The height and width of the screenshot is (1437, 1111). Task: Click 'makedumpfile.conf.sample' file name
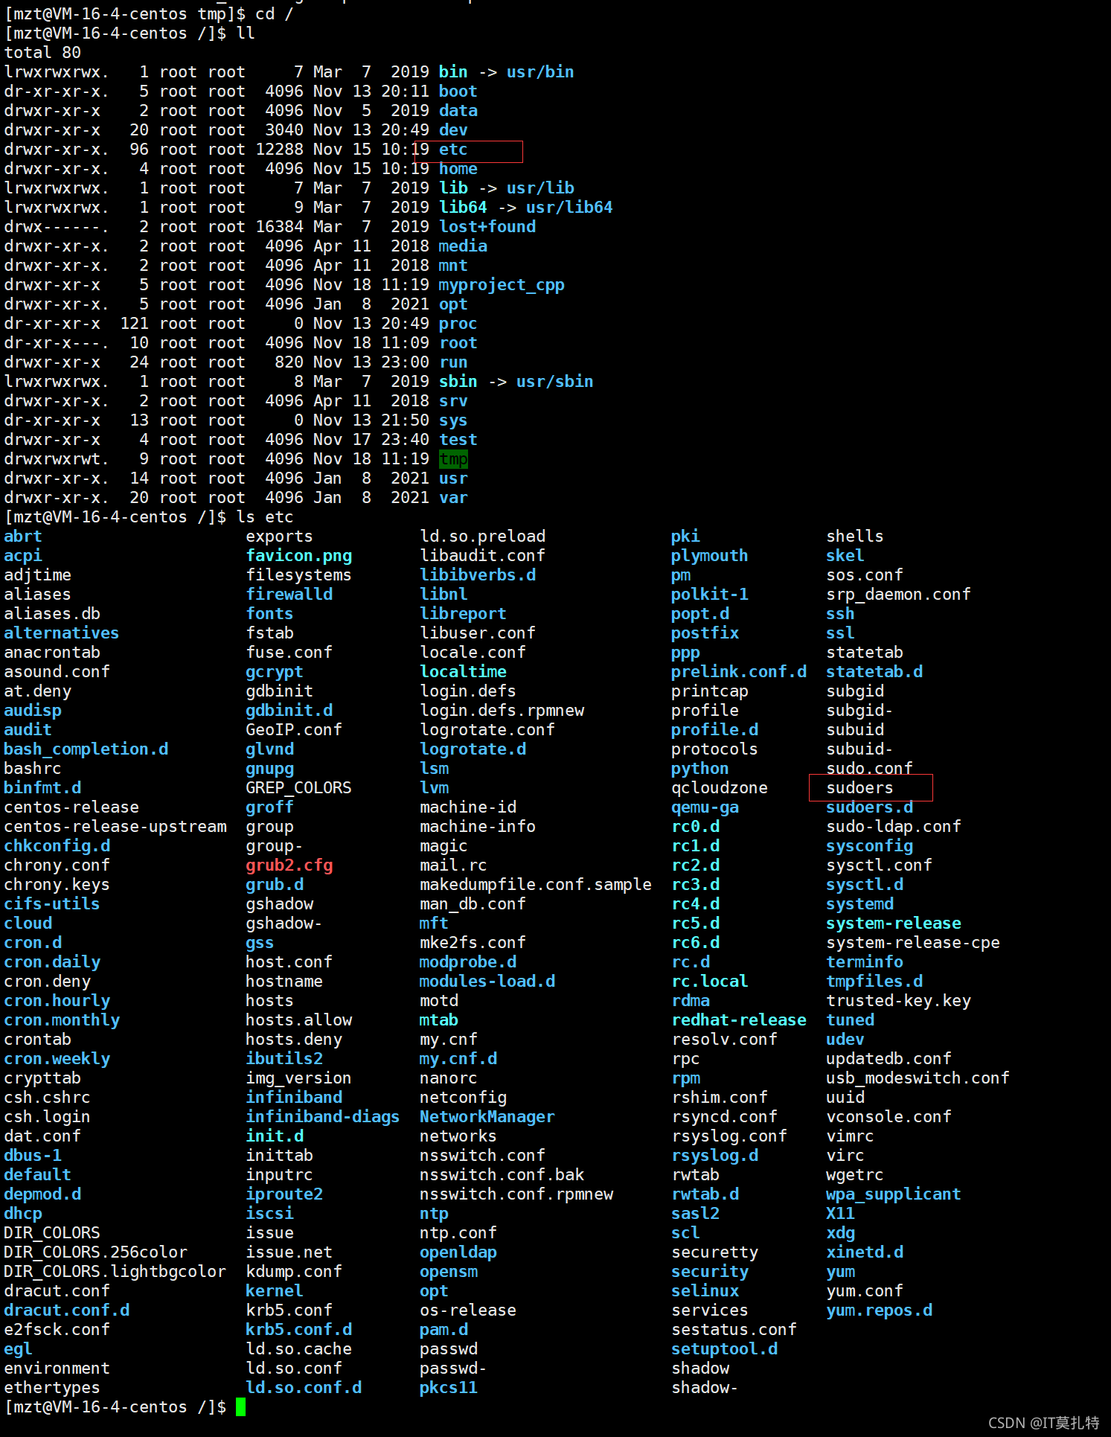536,885
